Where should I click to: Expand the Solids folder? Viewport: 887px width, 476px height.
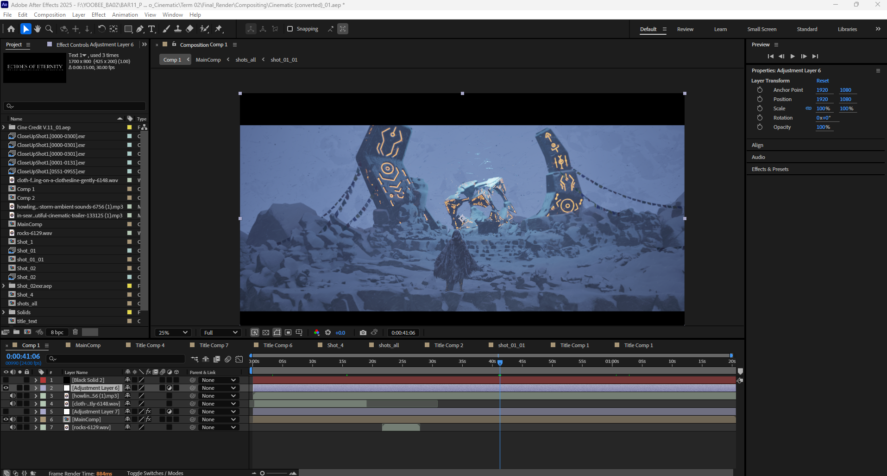coord(4,312)
